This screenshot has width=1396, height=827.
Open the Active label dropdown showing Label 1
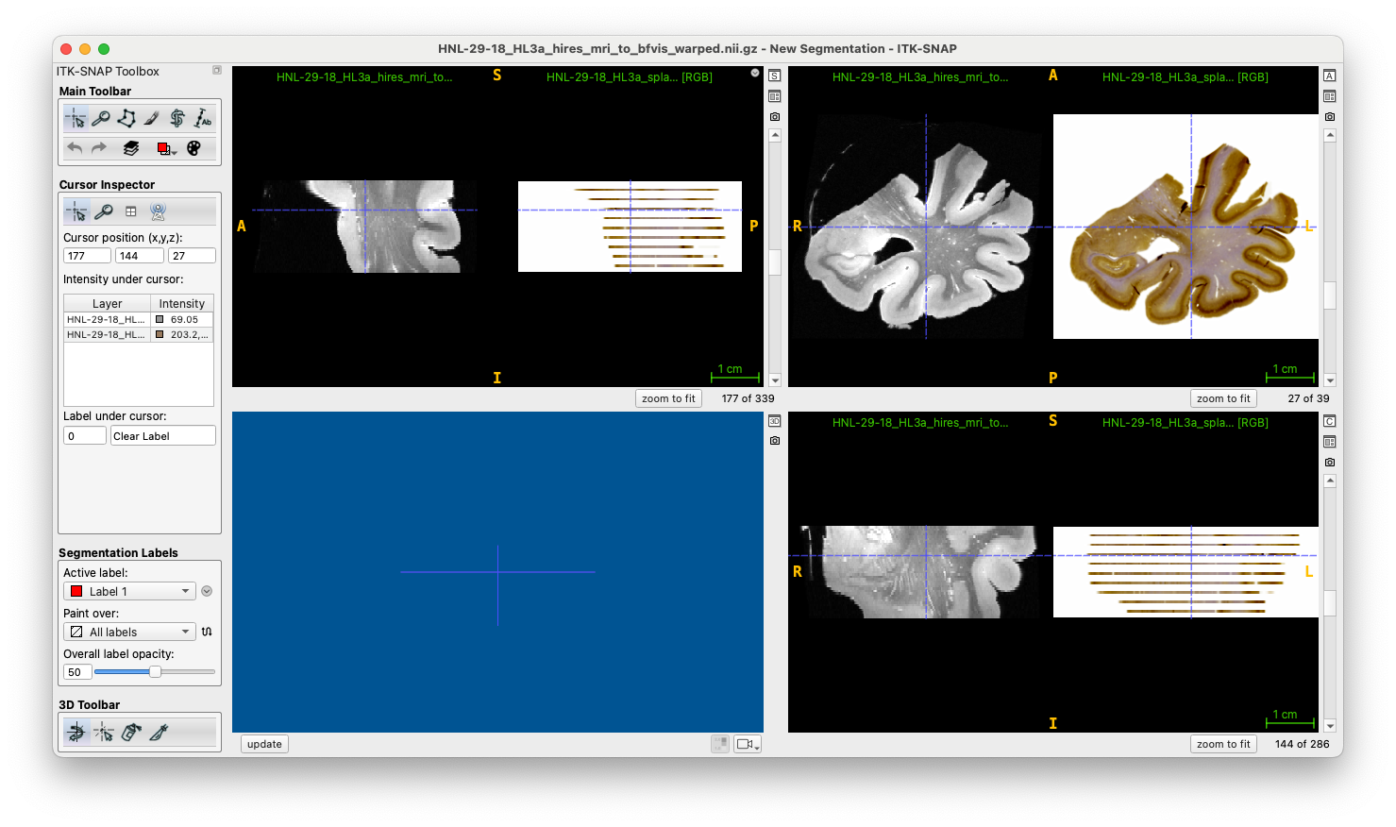coord(129,592)
